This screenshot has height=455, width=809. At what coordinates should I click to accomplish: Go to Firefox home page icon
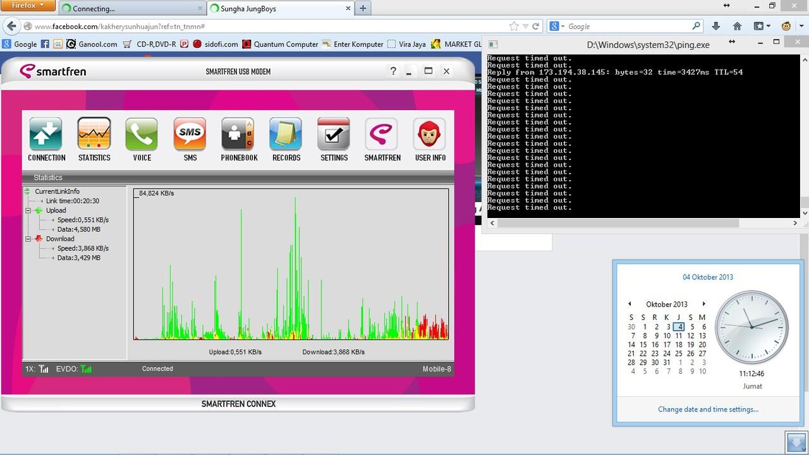click(x=737, y=27)
